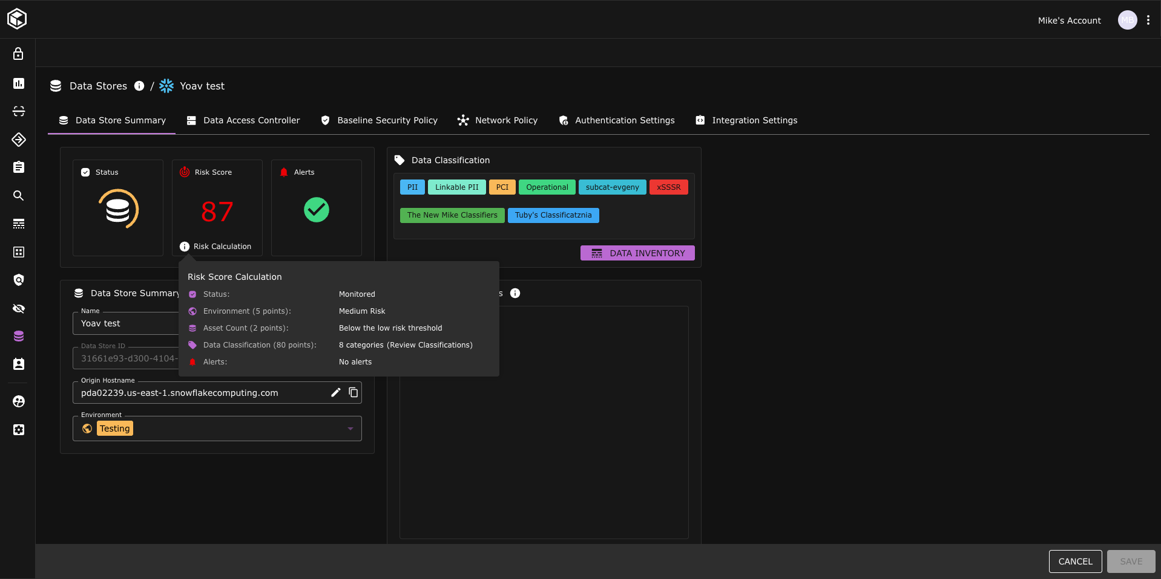Click the green Alerts checkmark status
The width and height of the screenshot is (1161, 579).
pyautogui.click(x=316, y=210)
